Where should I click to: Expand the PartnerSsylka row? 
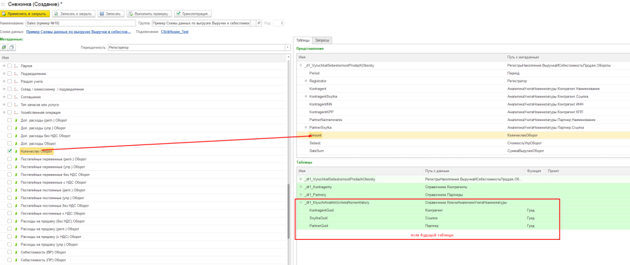tap(306, 127)
